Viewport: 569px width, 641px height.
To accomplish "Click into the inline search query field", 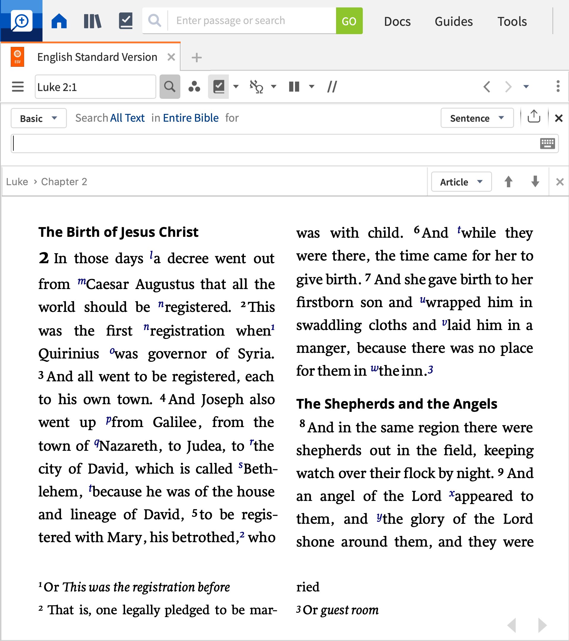I will 275,144.
